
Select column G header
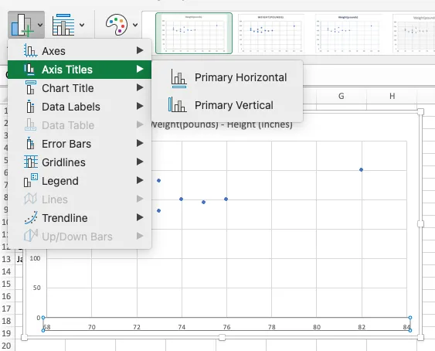pyautogui.click(x=342, y=97)
